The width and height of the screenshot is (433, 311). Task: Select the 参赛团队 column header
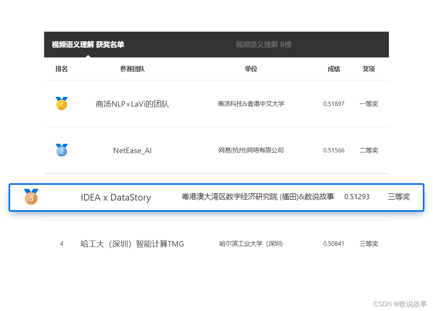[132, 69]
